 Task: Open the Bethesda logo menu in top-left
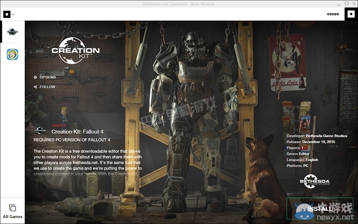[x=7, y=14]
